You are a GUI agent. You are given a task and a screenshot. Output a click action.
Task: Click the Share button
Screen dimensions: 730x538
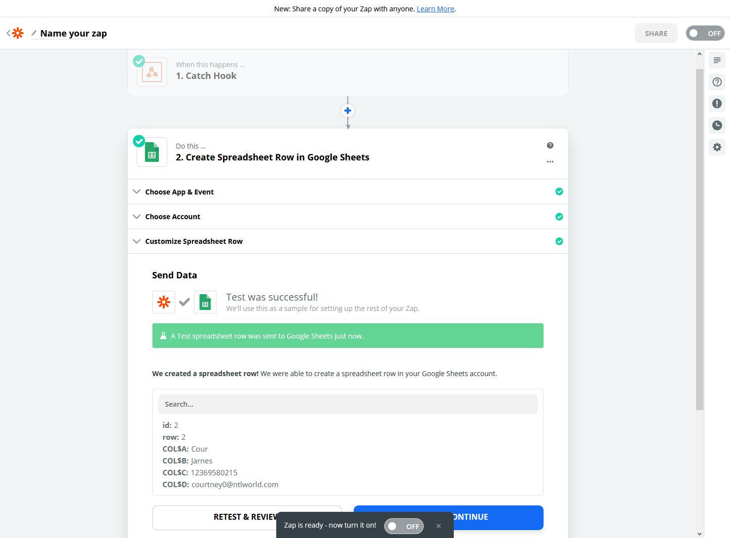click(x=656, y=33)
